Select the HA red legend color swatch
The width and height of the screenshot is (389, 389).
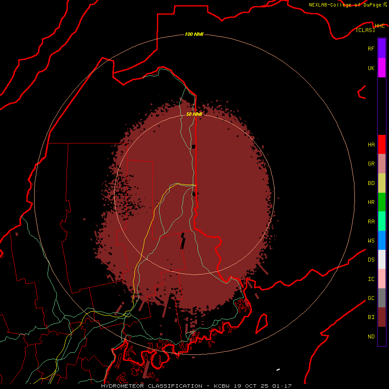(382, 144)
